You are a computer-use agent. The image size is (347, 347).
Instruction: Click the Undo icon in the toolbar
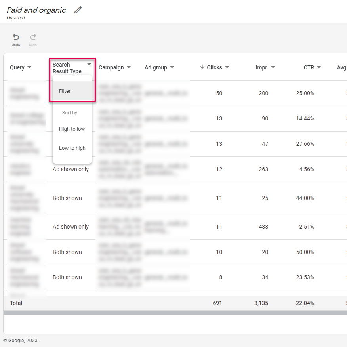point(15,37)
